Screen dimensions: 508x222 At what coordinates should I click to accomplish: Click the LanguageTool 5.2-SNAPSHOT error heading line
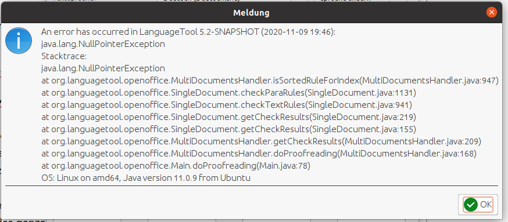[x=188, y=32]
